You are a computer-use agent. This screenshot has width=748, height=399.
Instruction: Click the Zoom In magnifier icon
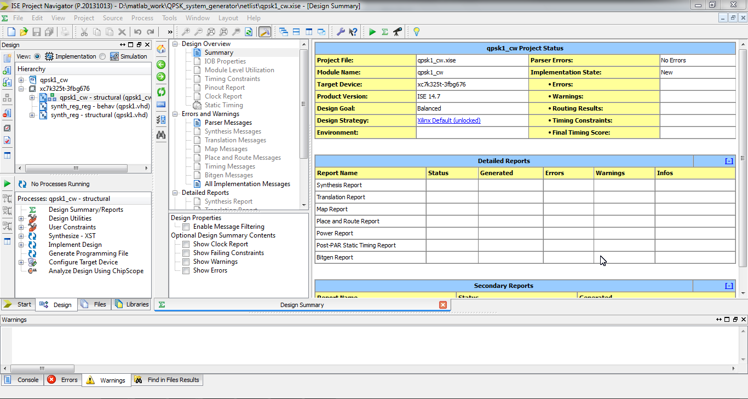[x=186, y=32]
